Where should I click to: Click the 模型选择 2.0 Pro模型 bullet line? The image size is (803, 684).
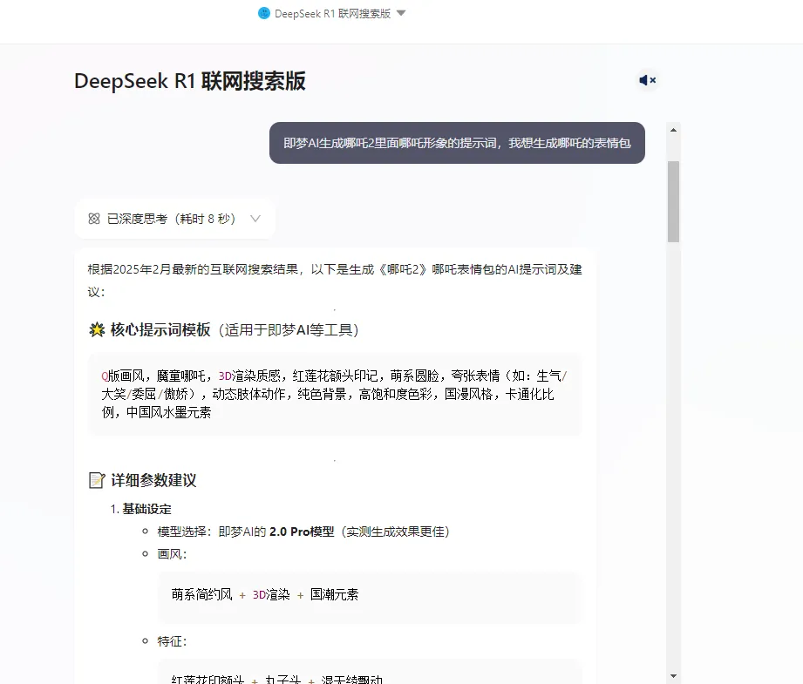click(303, 532)
